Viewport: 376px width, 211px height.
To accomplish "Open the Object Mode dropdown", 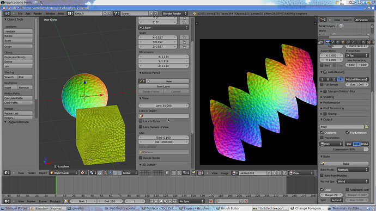I will point(64,173).
